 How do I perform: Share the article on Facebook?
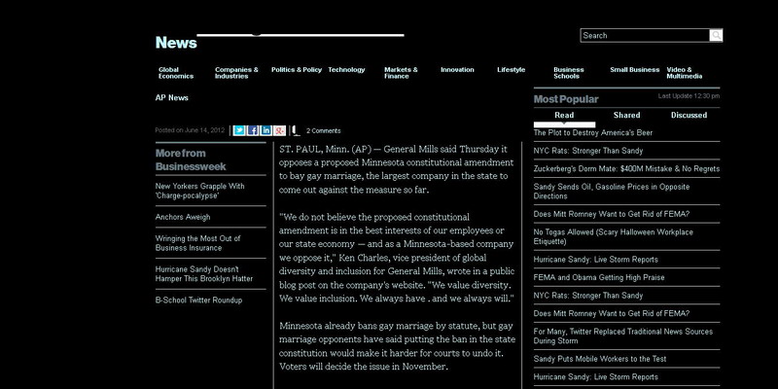(253, 130)
